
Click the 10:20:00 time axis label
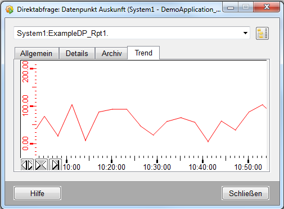click(111, 167)
